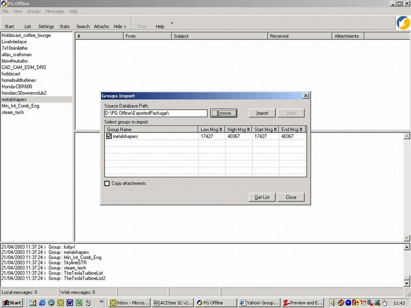Launch Internet Explorer from quick launch
This screenshot has width=411, height=308.
pyautogui.click(x=42, y=303)
